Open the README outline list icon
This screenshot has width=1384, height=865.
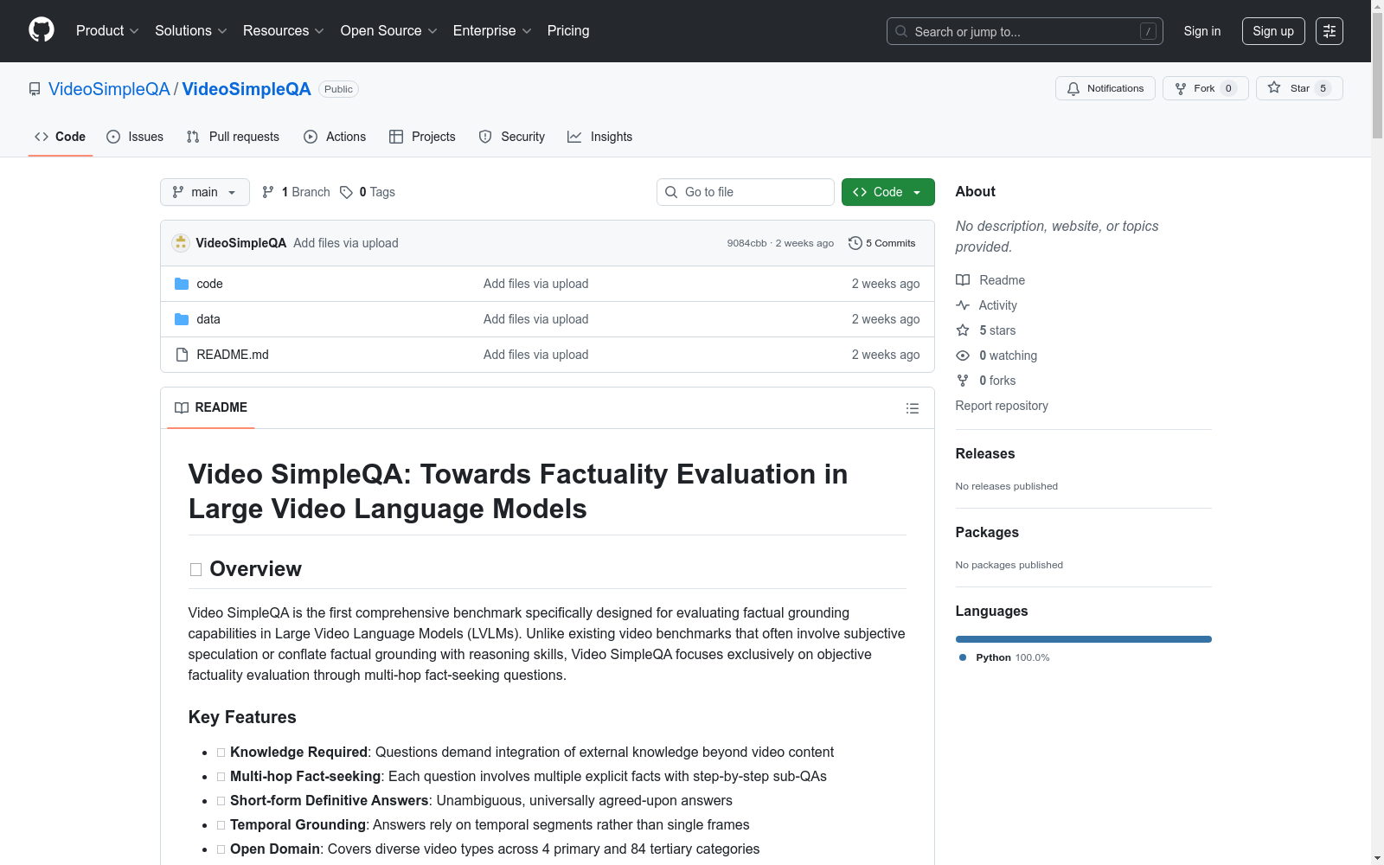(x=912, y=408)
